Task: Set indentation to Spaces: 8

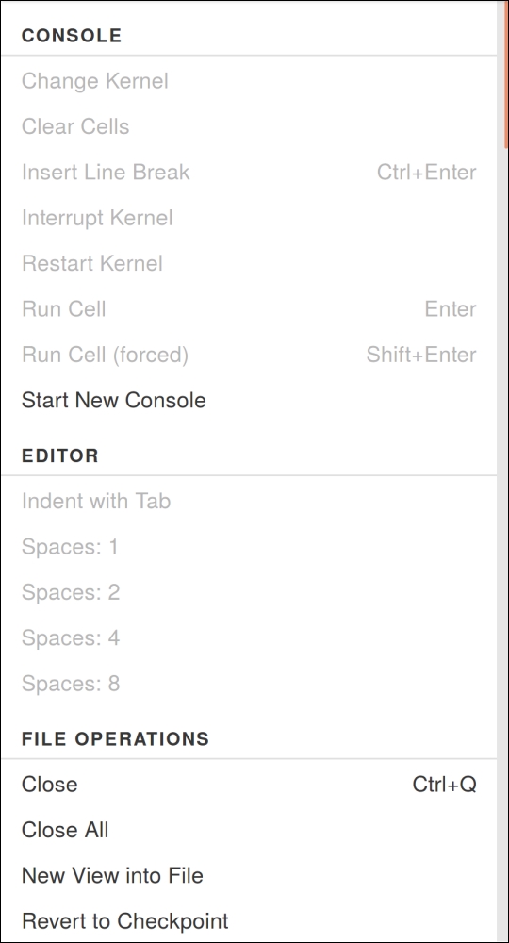Action: [x=249, y=684]
